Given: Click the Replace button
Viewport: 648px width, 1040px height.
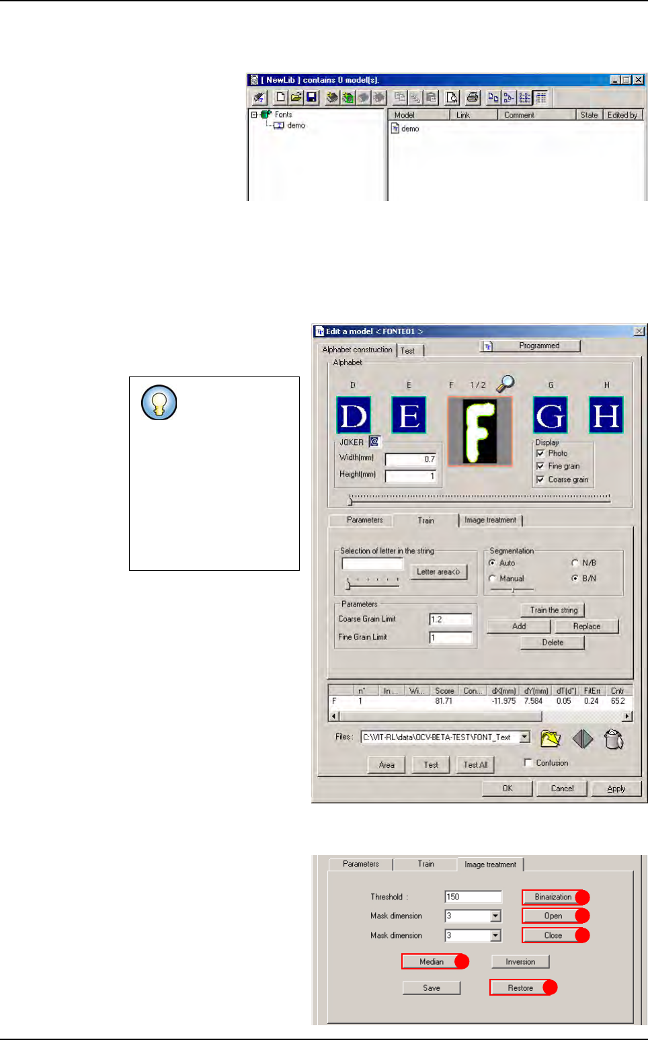Looking at the screenshot, I should pos(587,626).
